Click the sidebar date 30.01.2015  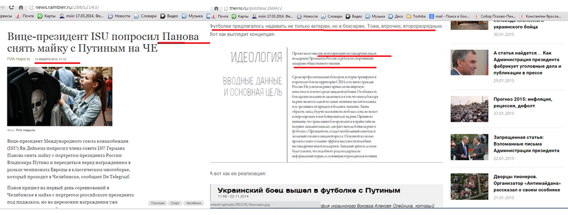pyautogui.click(x=504, y=34)
